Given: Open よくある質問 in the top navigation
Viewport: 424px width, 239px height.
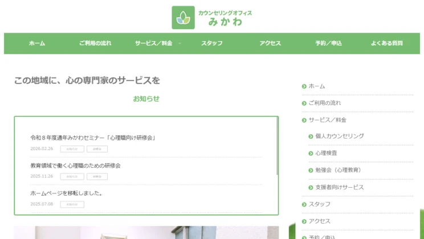Looking at the screenshot, I should [x=387, y=43].
